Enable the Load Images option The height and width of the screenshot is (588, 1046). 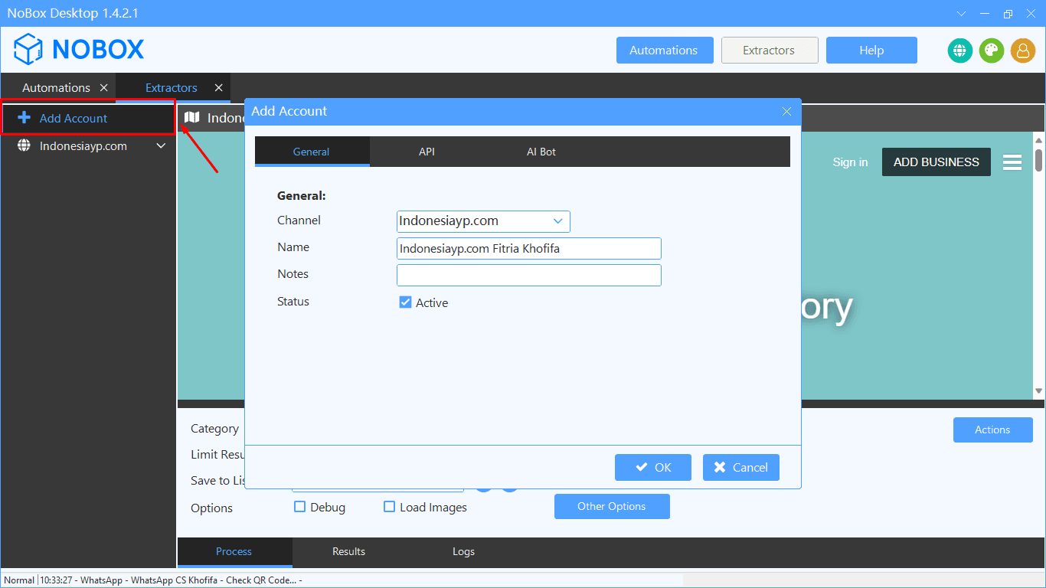click(x=389, y=507)
